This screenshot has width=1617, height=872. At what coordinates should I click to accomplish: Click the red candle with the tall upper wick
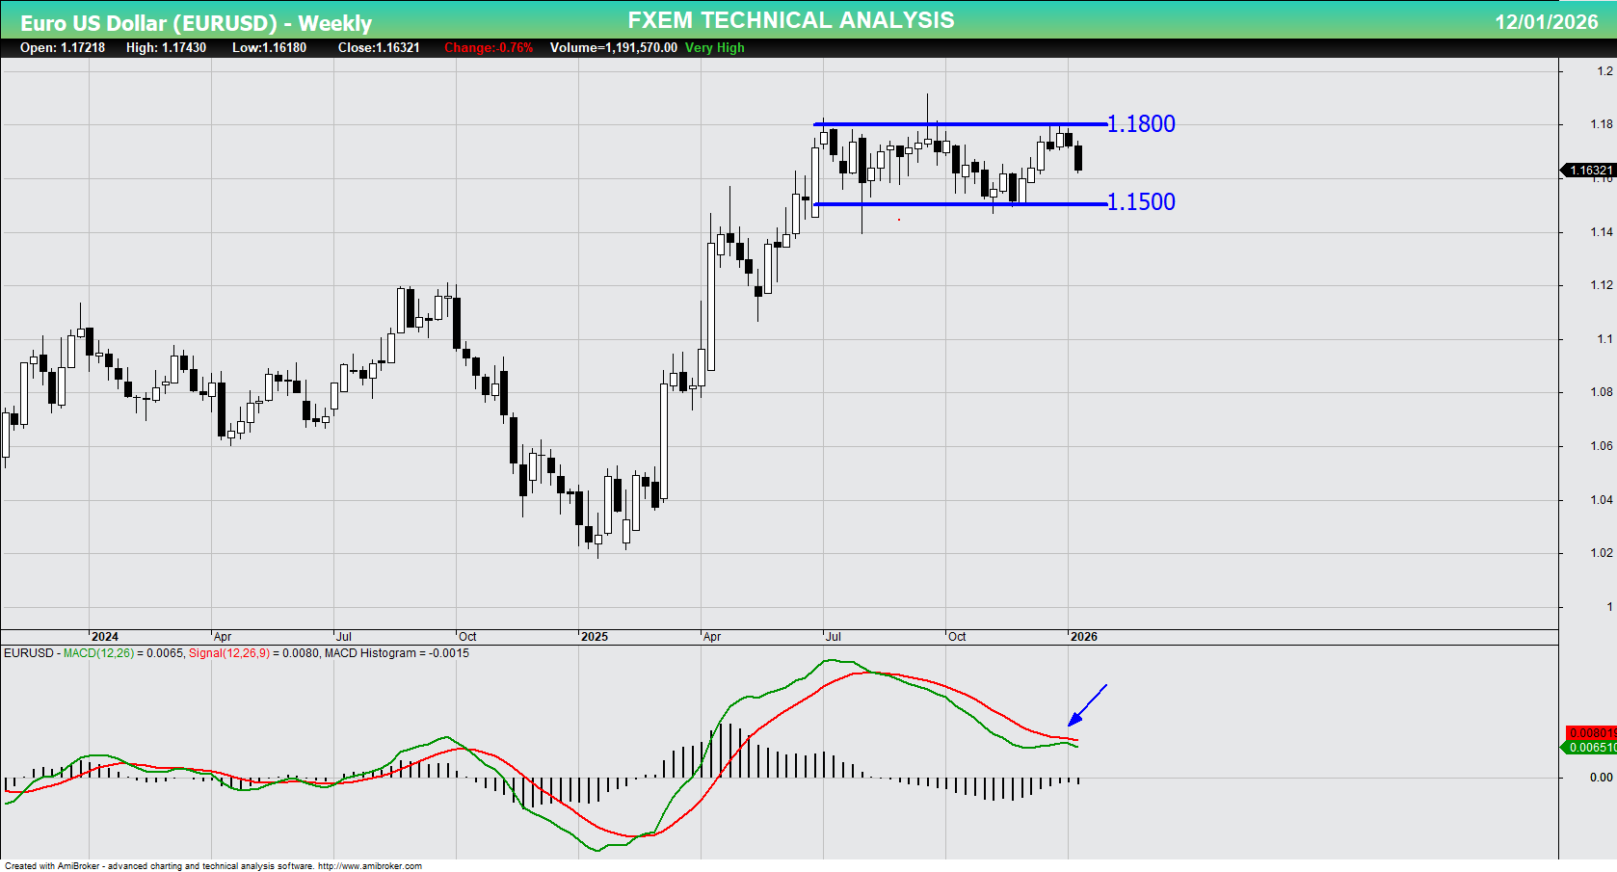pos(938,145)
